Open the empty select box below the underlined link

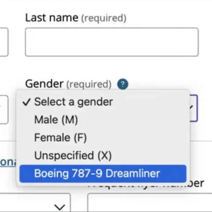point(35,202)
